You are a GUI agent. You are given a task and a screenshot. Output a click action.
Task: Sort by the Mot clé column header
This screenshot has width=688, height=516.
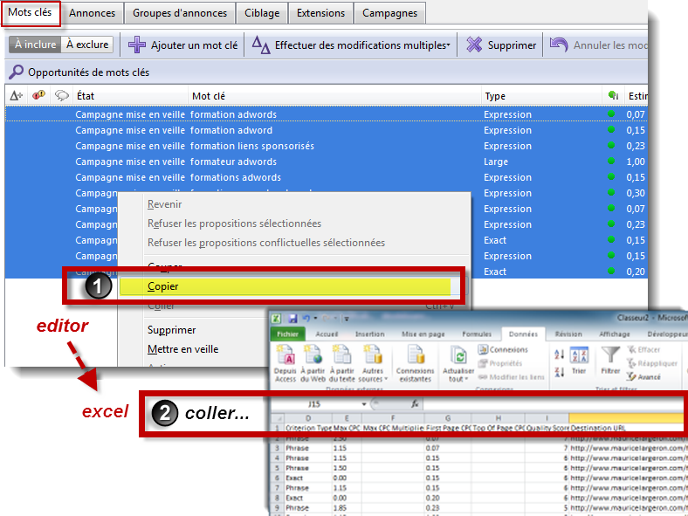335,96
